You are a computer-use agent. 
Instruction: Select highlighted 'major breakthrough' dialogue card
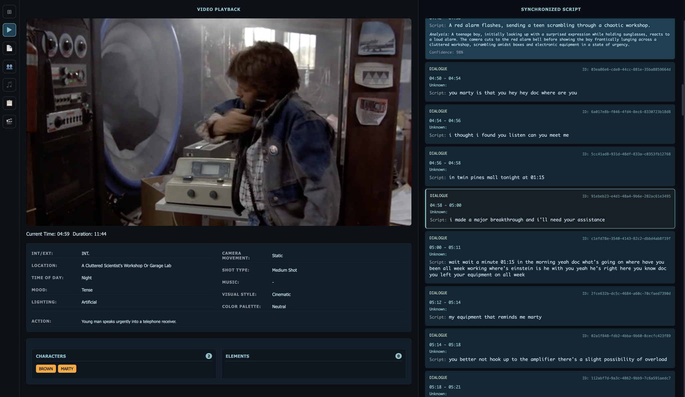pos(550,209)
